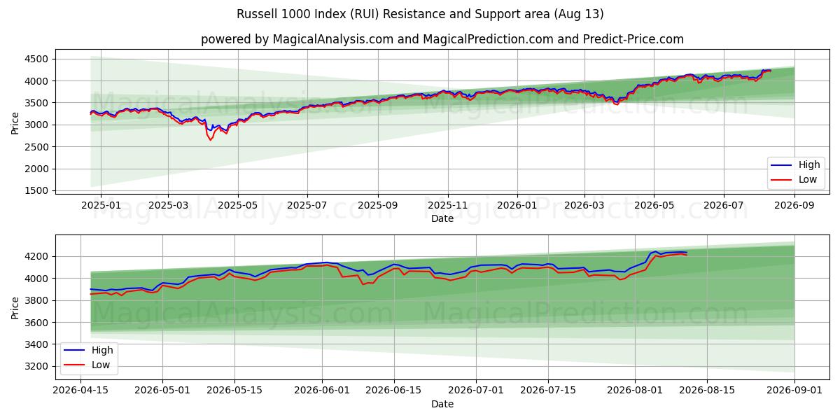Click the '2025-01' date tick label
Image resolution: width=840 pixels, height=420 pixels.
click(x=101, y=205)
